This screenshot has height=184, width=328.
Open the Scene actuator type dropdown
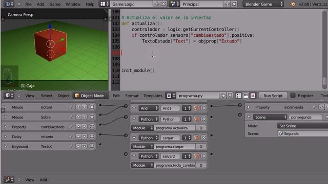[x=270, y=117]
